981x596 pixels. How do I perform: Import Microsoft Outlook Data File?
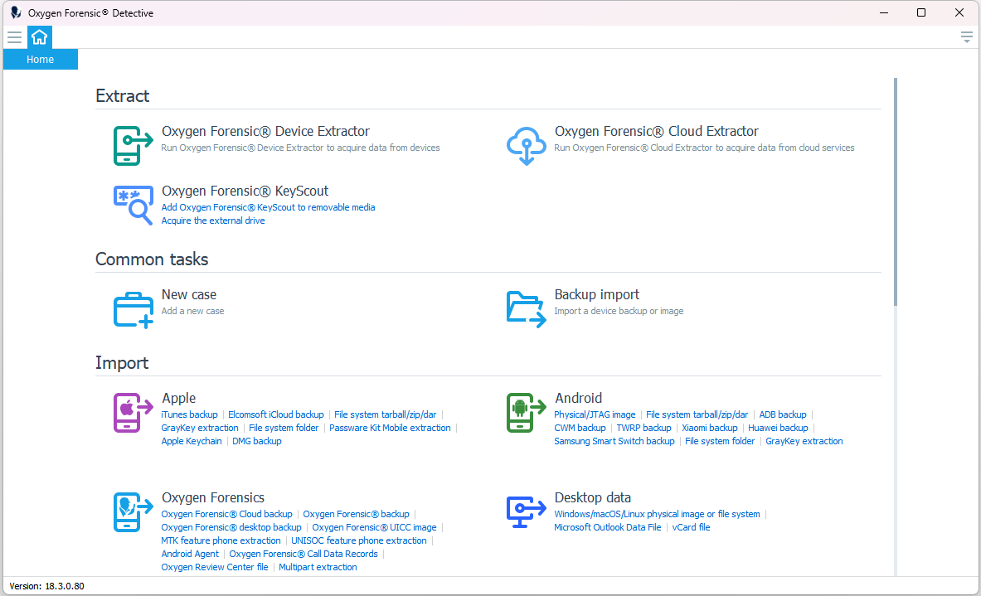click(608, 527)
